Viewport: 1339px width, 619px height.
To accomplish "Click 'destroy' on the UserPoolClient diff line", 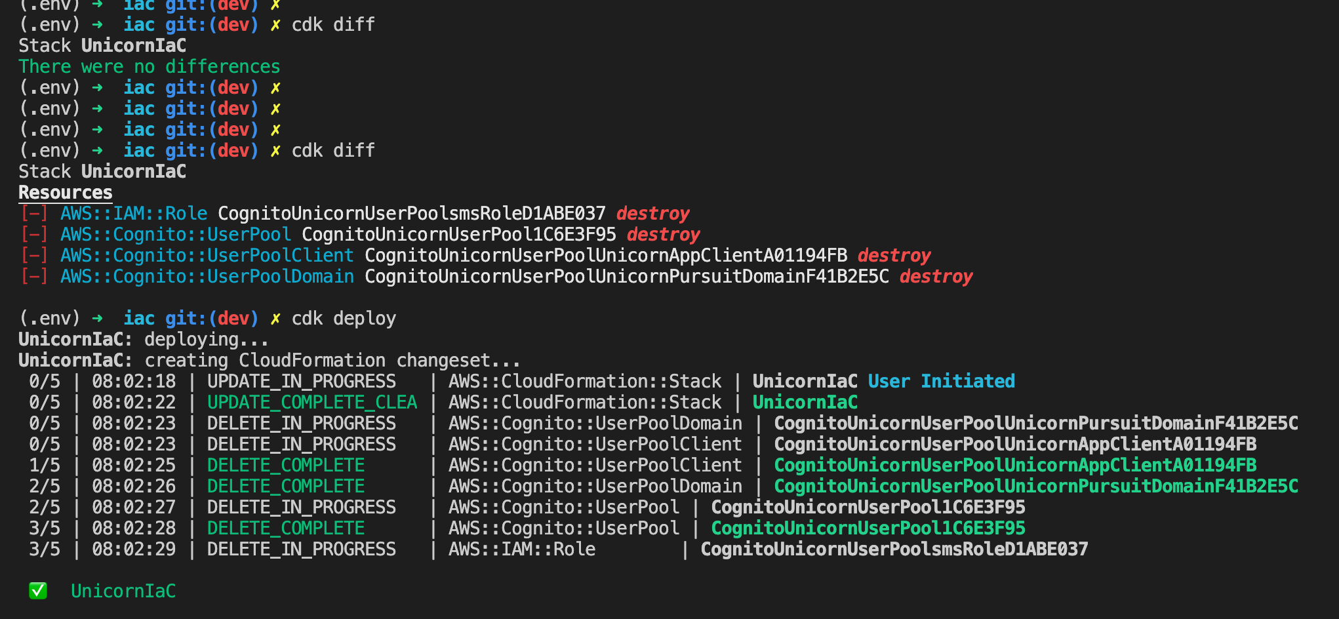I will click(x=894, y=256).
